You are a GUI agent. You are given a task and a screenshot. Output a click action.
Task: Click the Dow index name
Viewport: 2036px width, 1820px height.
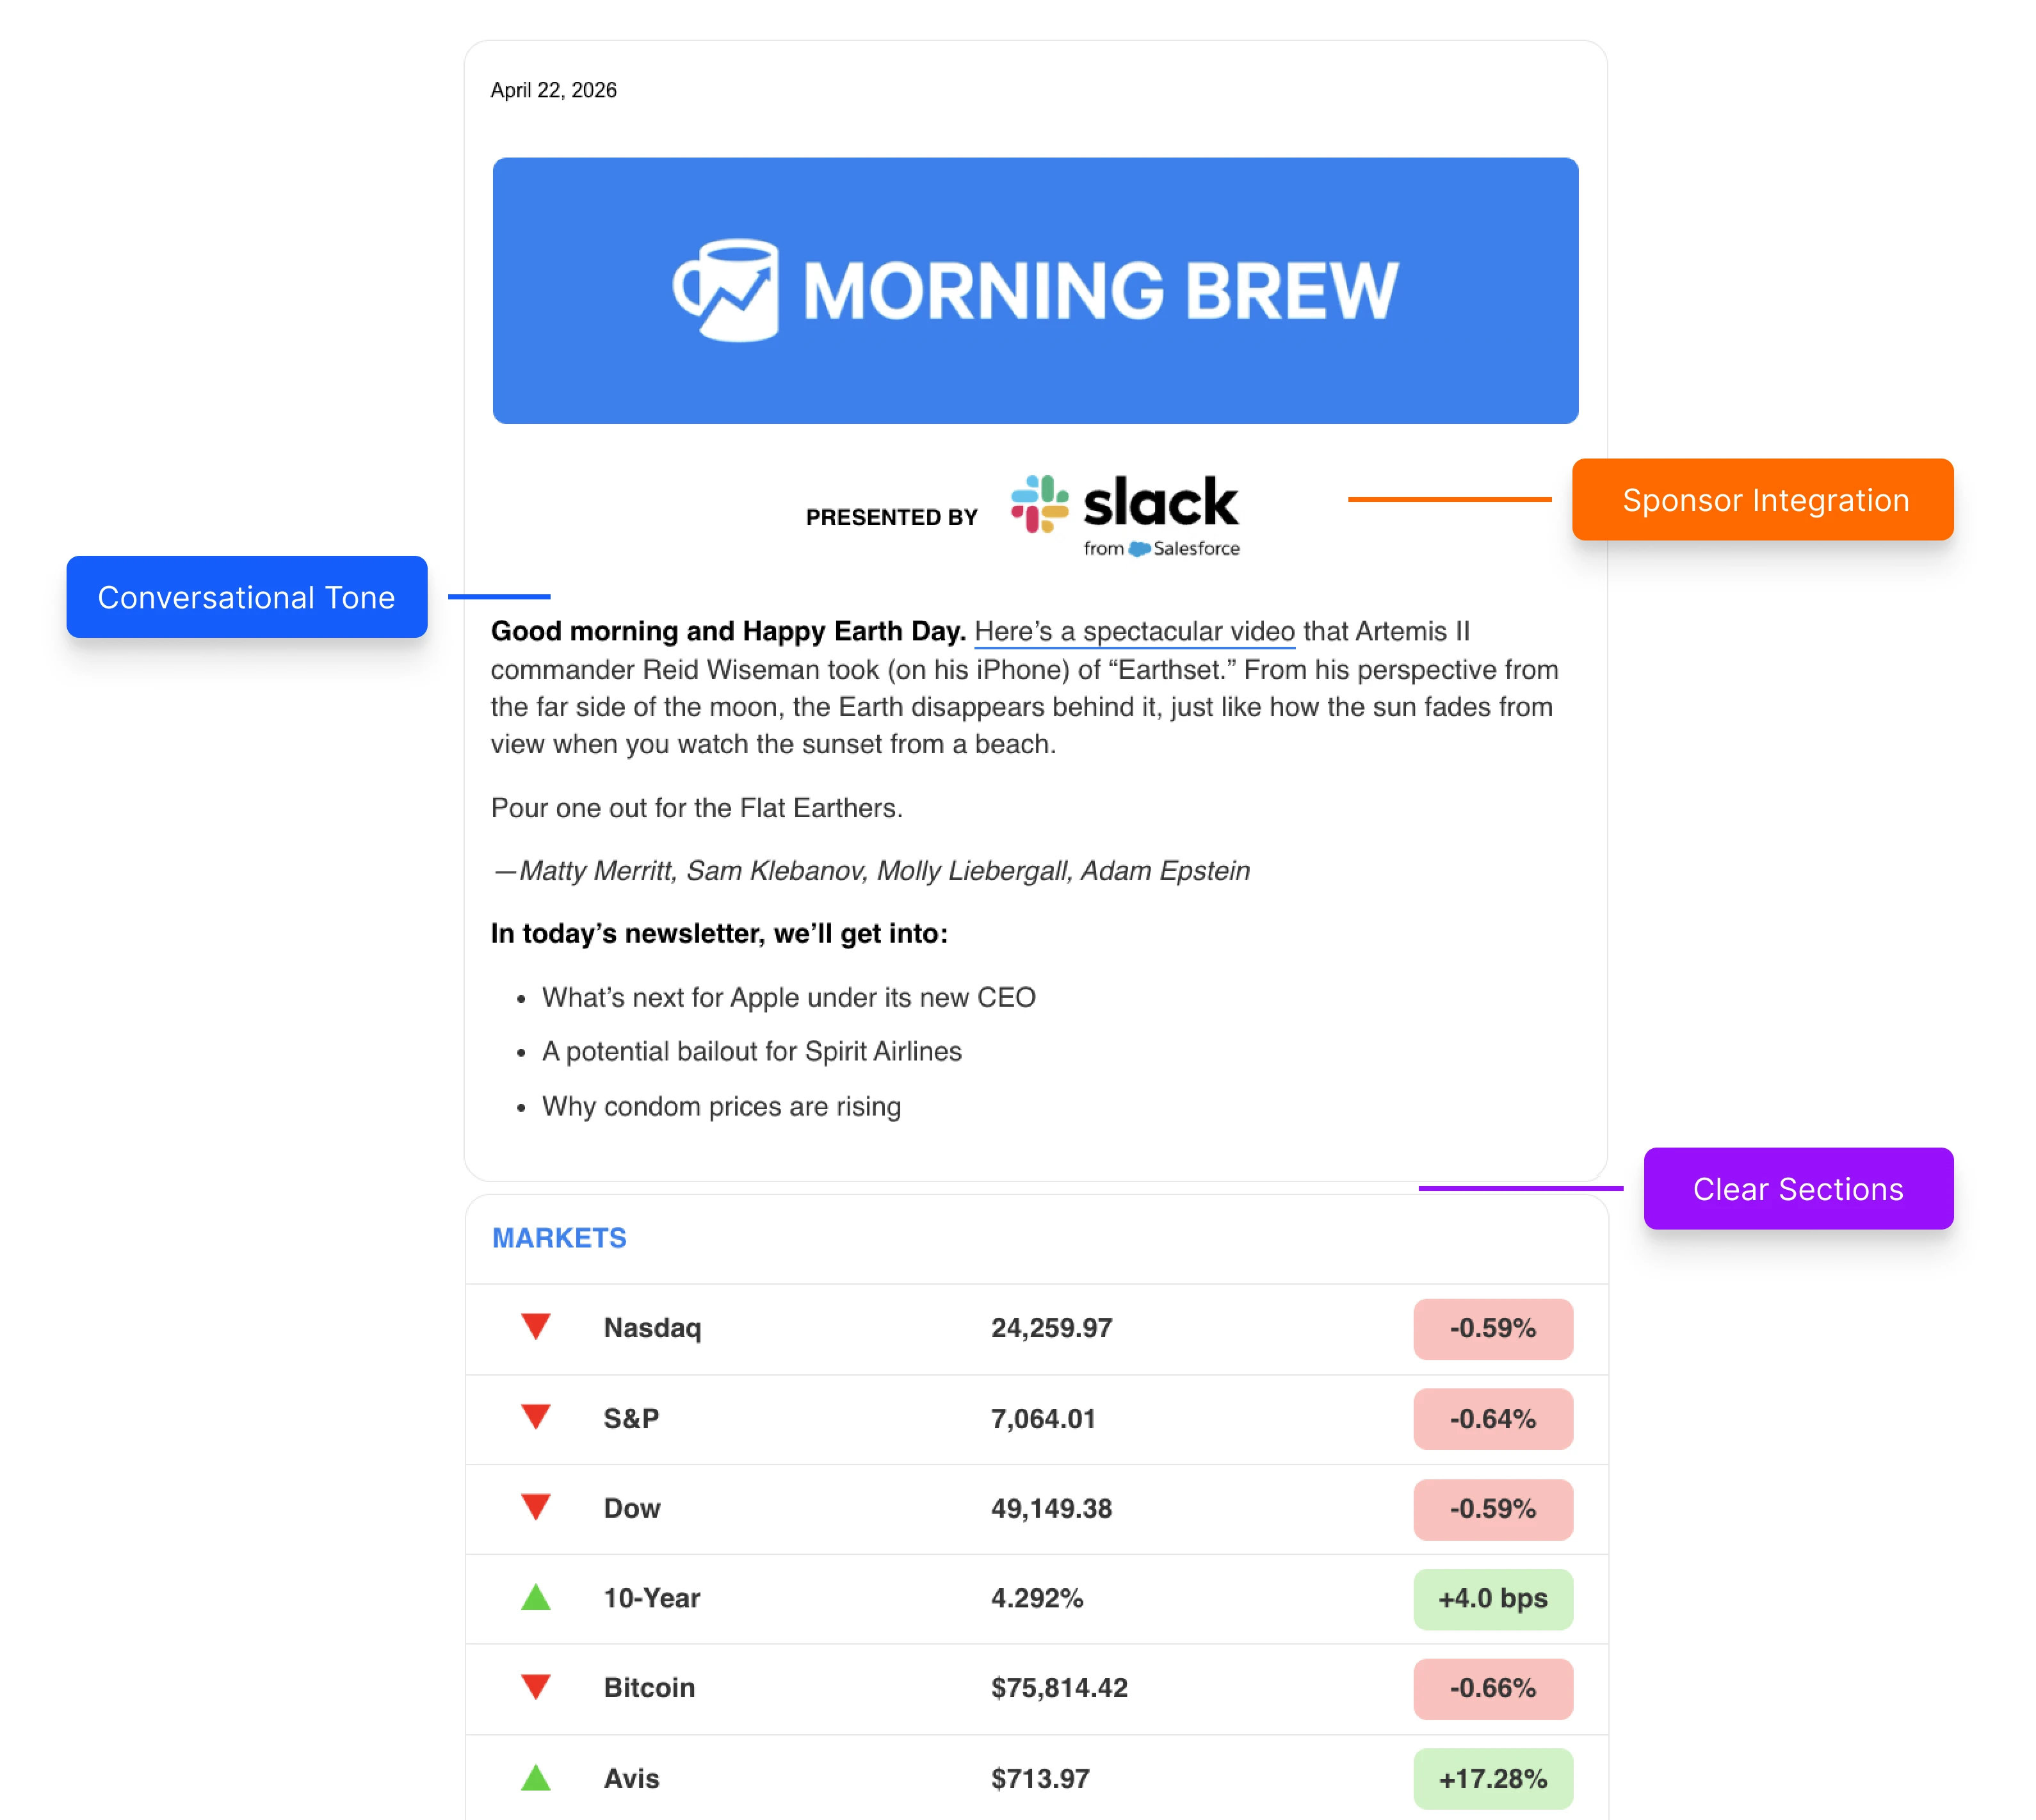tap(632, 1509)
